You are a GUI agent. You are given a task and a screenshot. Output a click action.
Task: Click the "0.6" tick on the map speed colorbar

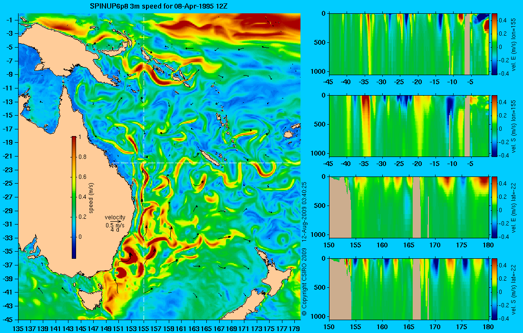pyautogui.click(x=82, y=177)
